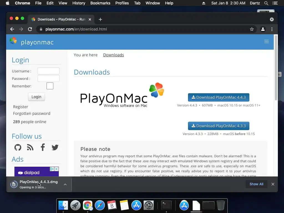Bookmark this page with the star icon
284x213 pixels.
click(x=252, y=29)
